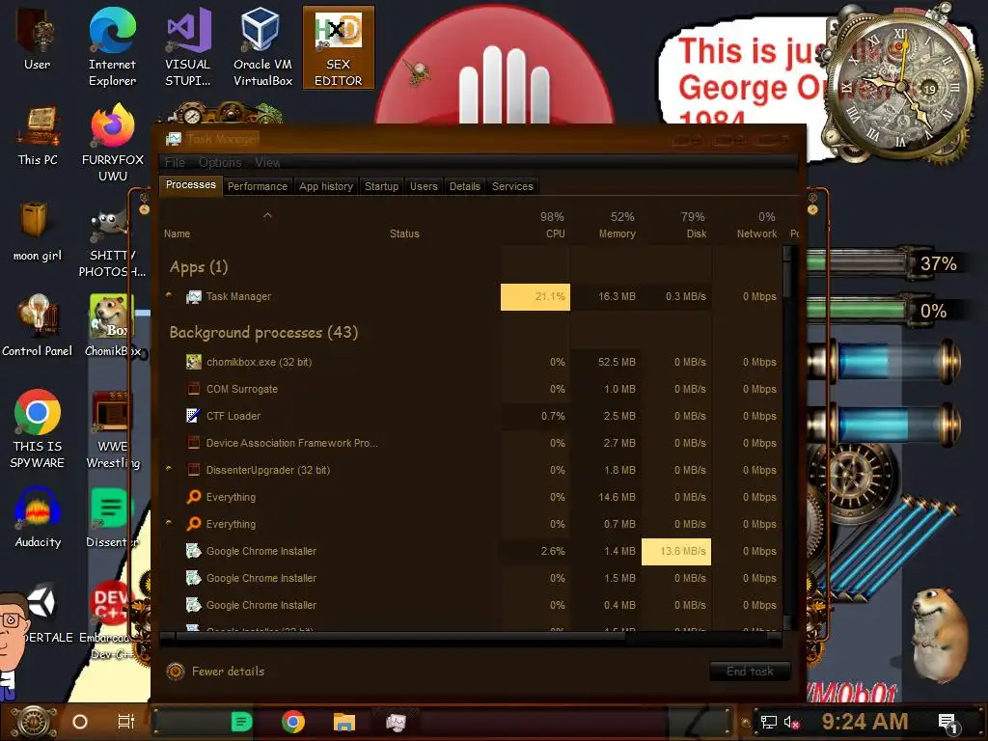Open the Chrome THIS IS SPYWARE icon
The width and height of the screenshot is (988, 741).
pyautogui.click(x=38, y=429)
